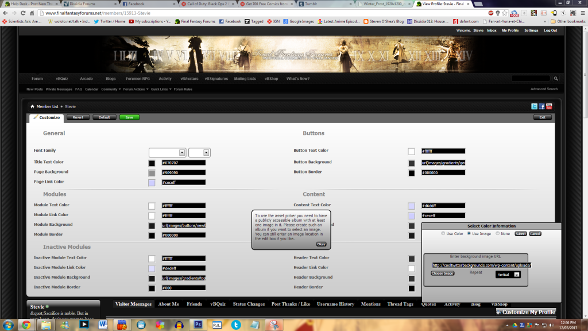
Task: Click the YouTube icon in breadcrumb bar
Action: (549, 106)
